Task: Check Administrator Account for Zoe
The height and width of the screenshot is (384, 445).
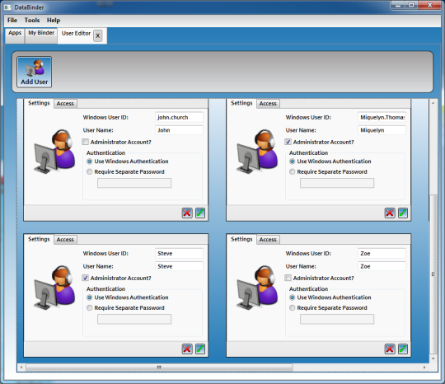Action: [x=288, y=278]
